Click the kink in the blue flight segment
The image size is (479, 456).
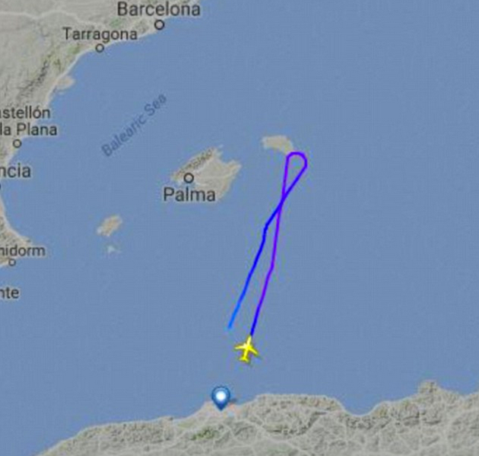(x=265, y=229)
